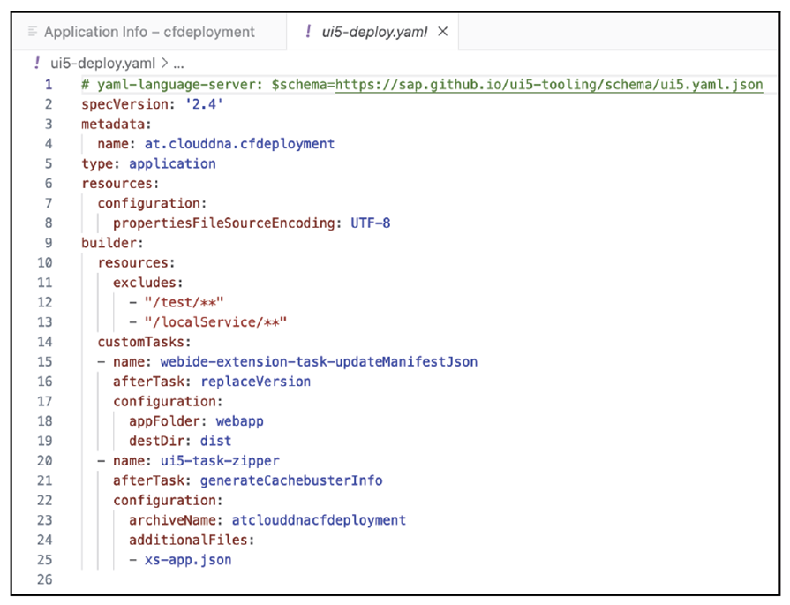Select the ui5-deploy.yaml editor tab
Screen dimensions: 790x605
(x=374, y=32)
